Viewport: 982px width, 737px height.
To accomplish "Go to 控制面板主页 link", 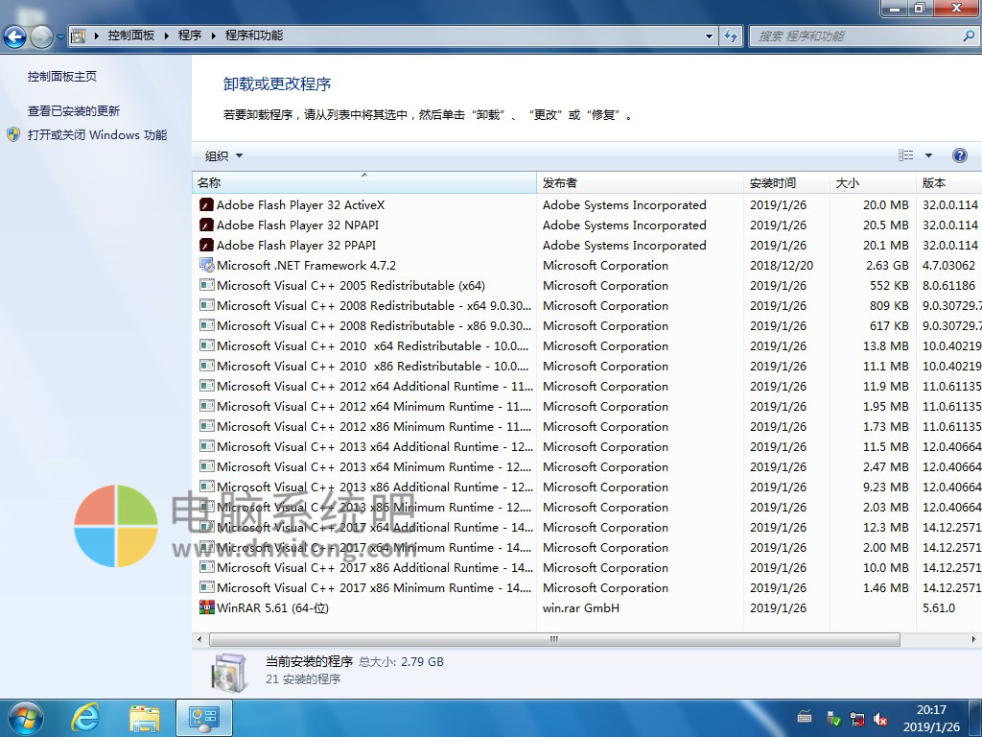I will 62,76.
